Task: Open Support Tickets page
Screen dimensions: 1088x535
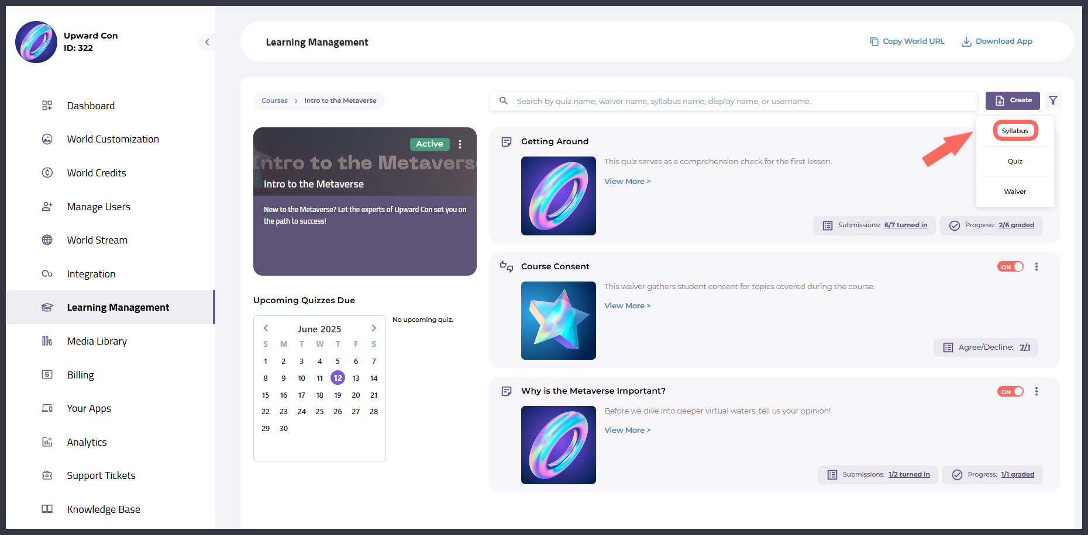Action: point(101,475)
